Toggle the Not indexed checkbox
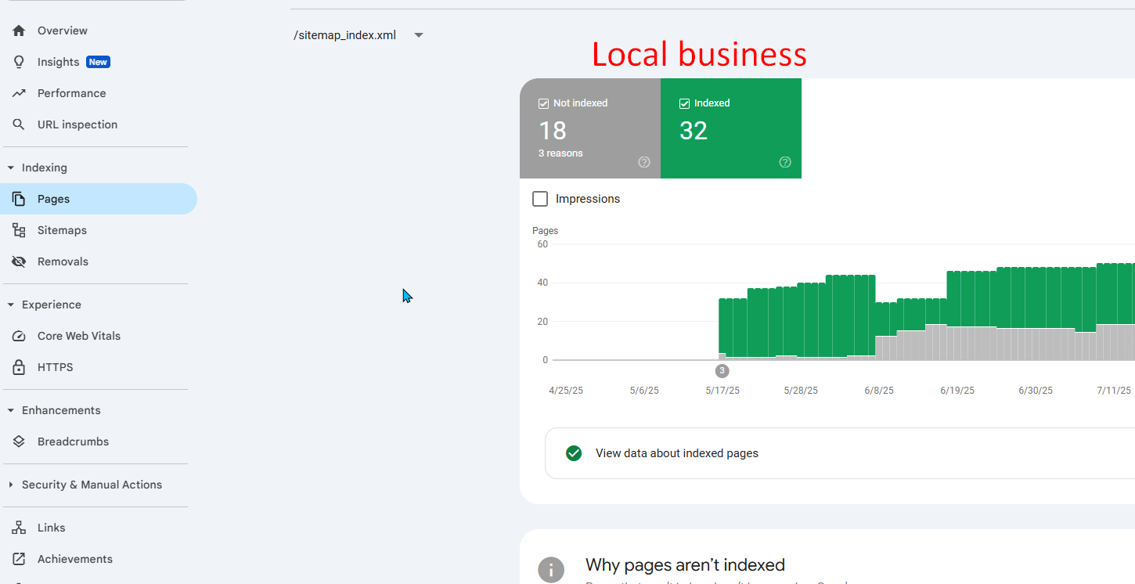 [x=543, y=103]
